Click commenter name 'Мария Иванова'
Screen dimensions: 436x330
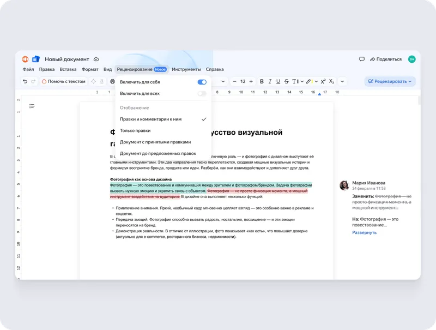tap(369, 183)
